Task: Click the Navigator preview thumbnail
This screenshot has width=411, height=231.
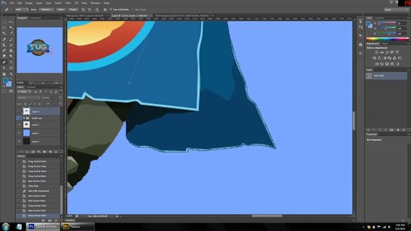Action: pos(40,50)
